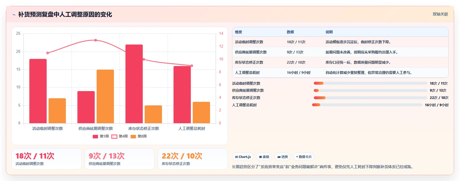Click the title 补货预测复盘中人工调整原因的变化
Viewport: 460px width, 181px height.
65,15
